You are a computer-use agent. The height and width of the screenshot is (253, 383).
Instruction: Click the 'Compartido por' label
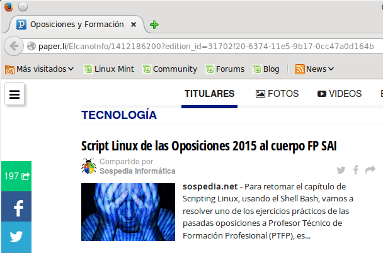[126, 162]
